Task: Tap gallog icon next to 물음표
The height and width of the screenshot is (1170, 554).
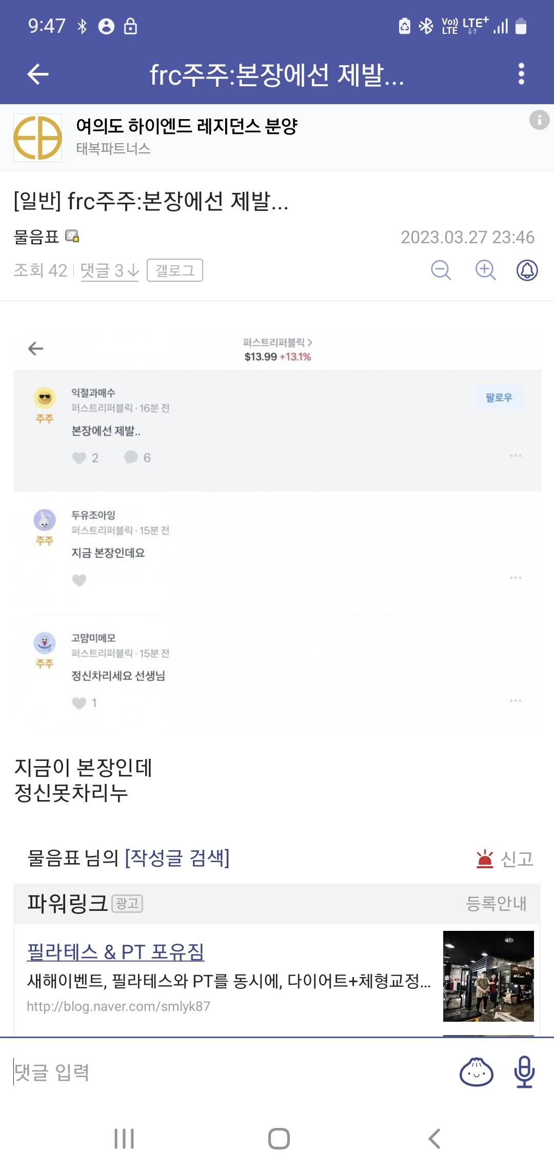Action: 72,237
